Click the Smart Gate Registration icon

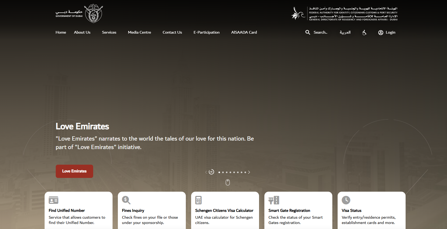click(274, 200)
